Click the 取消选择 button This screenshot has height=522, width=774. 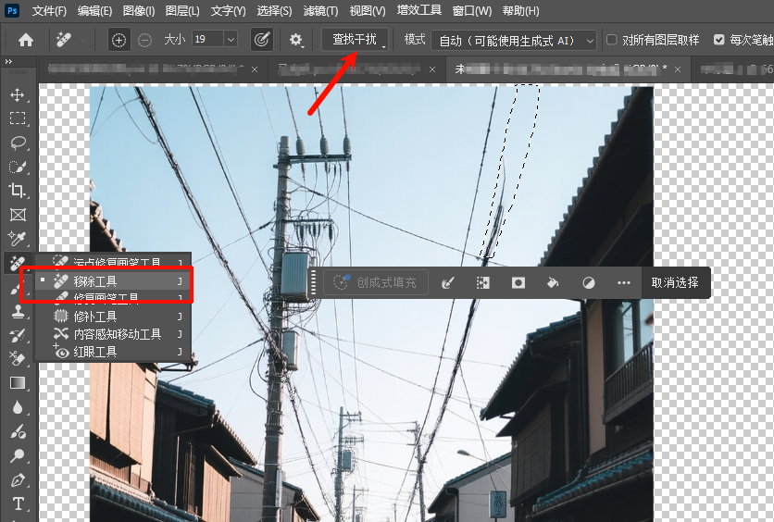[x=675, y=282]
